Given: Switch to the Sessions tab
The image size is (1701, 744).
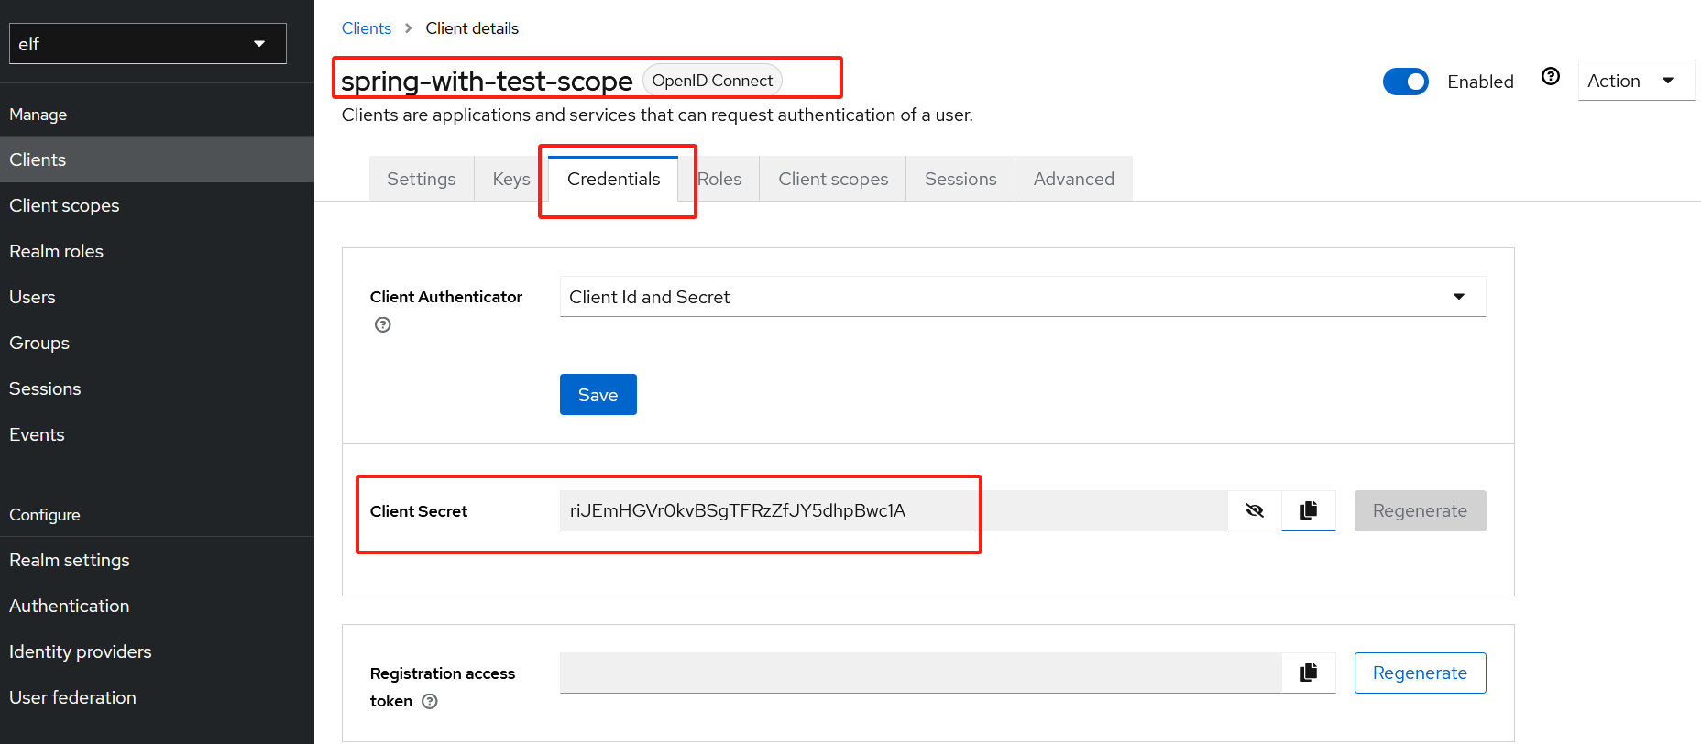Looking at the screenshot, I should 960,179.
